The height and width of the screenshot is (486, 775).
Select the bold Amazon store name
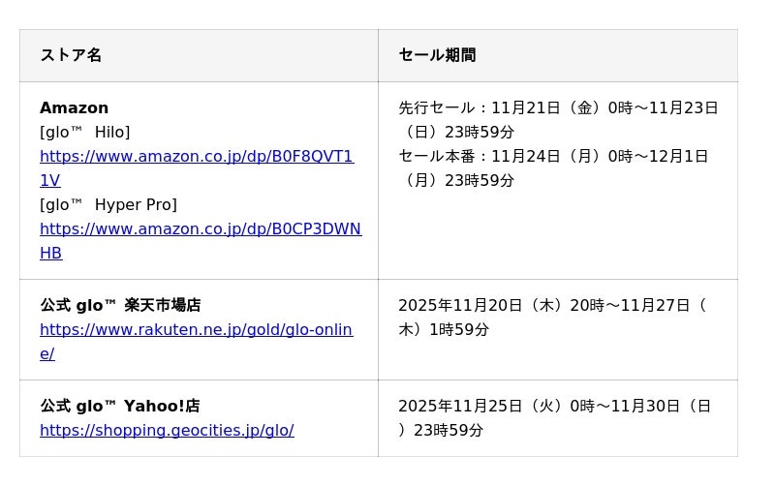tap(74, 108)
